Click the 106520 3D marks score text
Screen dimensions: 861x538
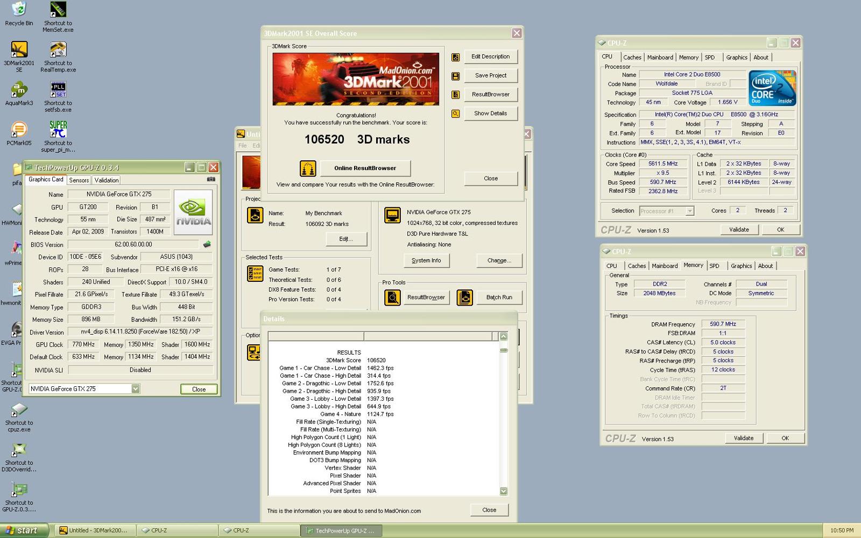click(357, 139)
